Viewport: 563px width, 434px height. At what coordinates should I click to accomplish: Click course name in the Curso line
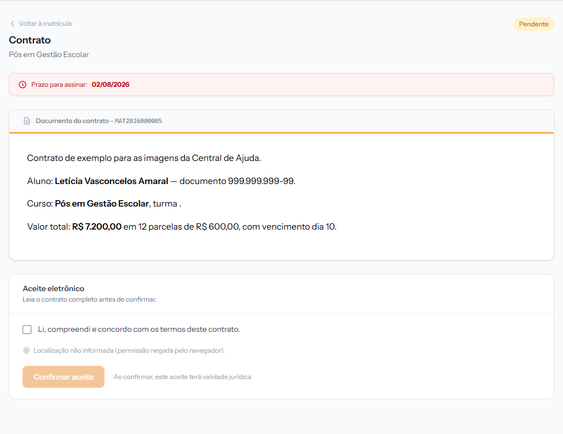tap(102, 204)
